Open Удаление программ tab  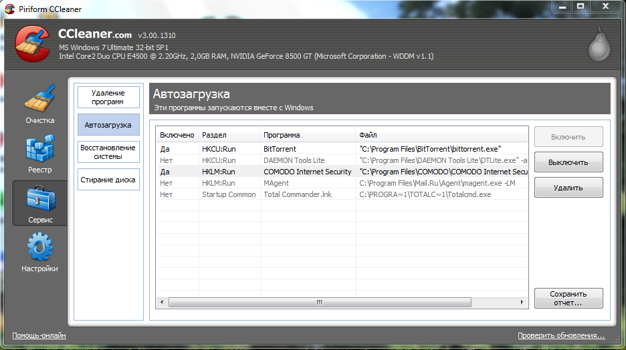pyautogui.click(x=108, y=98)
